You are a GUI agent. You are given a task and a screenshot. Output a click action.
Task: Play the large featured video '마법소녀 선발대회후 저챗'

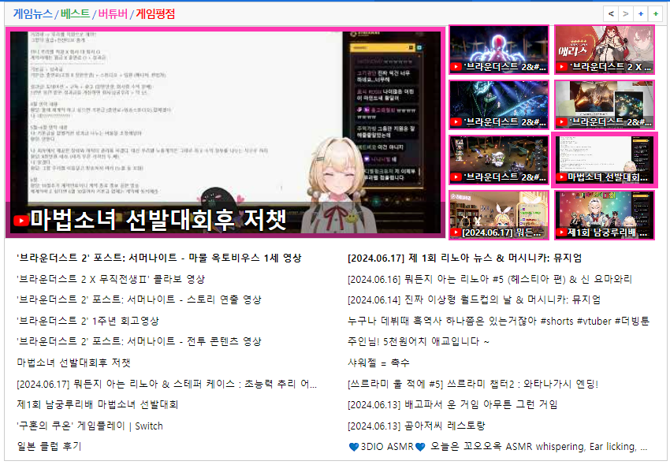click(225, 132)
